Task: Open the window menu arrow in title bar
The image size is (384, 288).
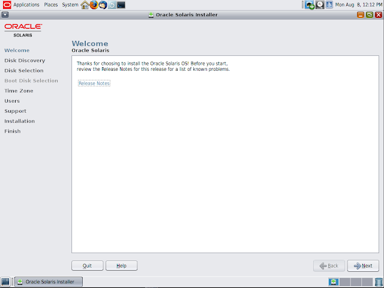Action: click(5, 14)
